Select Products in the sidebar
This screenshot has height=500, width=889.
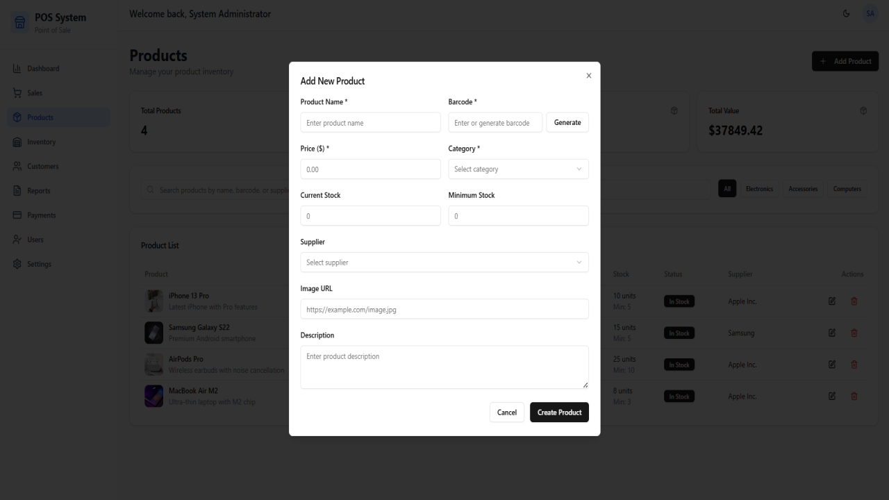[60, 117]
